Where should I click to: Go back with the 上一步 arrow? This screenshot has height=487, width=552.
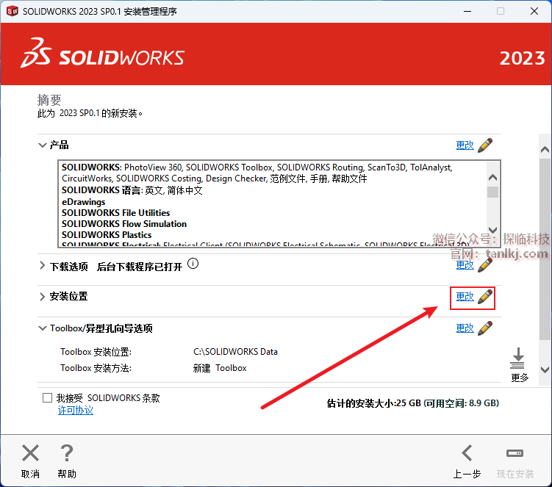[467, 453]
